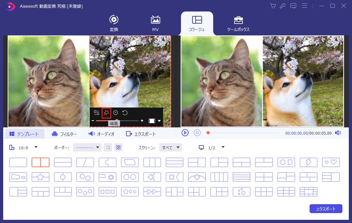Rotate the shiba inu photo using rotate icon
352x223 pixels.
(x=125, y=113)
